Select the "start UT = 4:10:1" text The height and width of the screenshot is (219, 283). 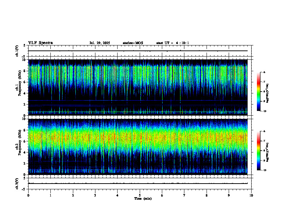click(x=173, y=43)
